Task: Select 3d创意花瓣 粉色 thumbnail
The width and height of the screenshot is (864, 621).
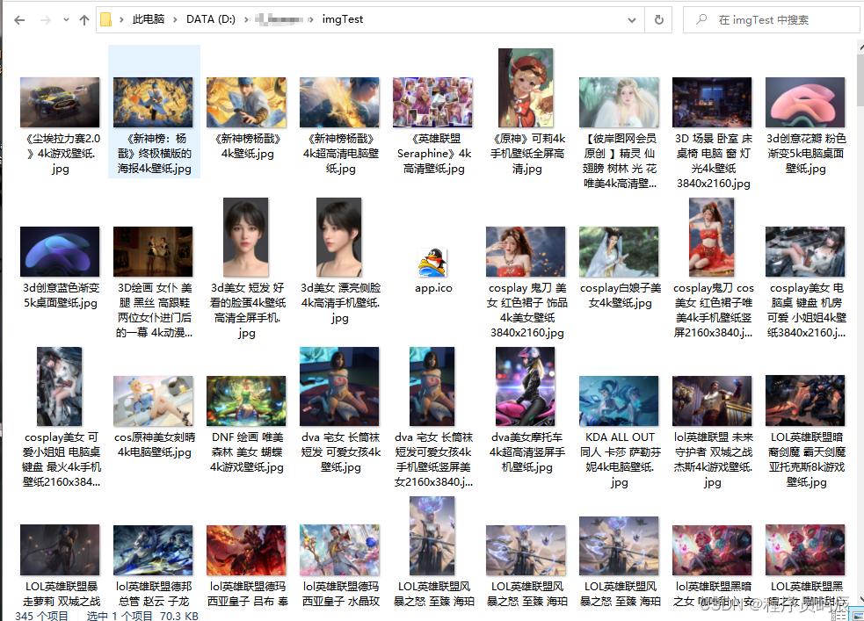Action: click(x=805, y=103)
